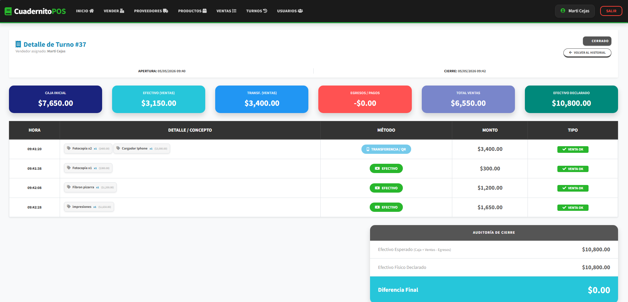Image resolution: width=628 pixels, height=302 pixels.
Task: Click the Efectivo Esperado row
Action: pos(494,250)
